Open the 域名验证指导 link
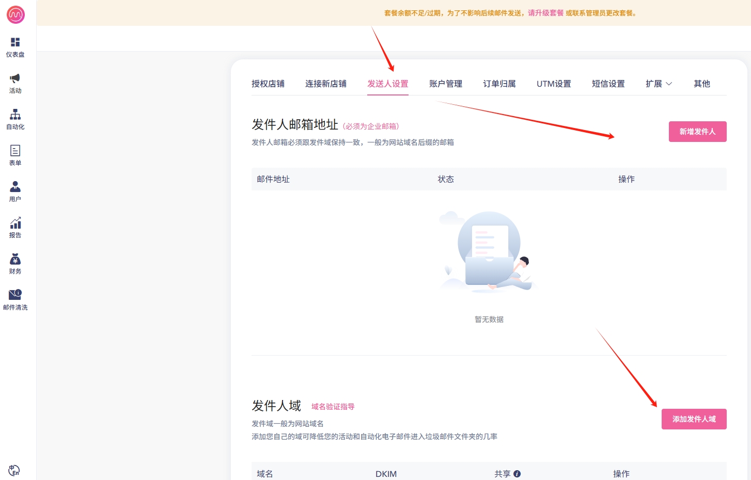 coord(333,407)
